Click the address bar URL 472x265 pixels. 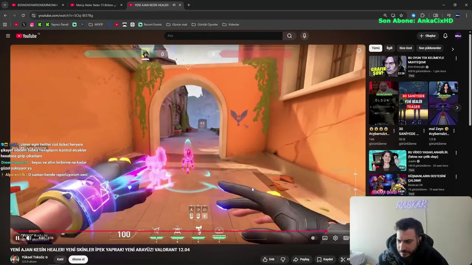tap(66, 15)
